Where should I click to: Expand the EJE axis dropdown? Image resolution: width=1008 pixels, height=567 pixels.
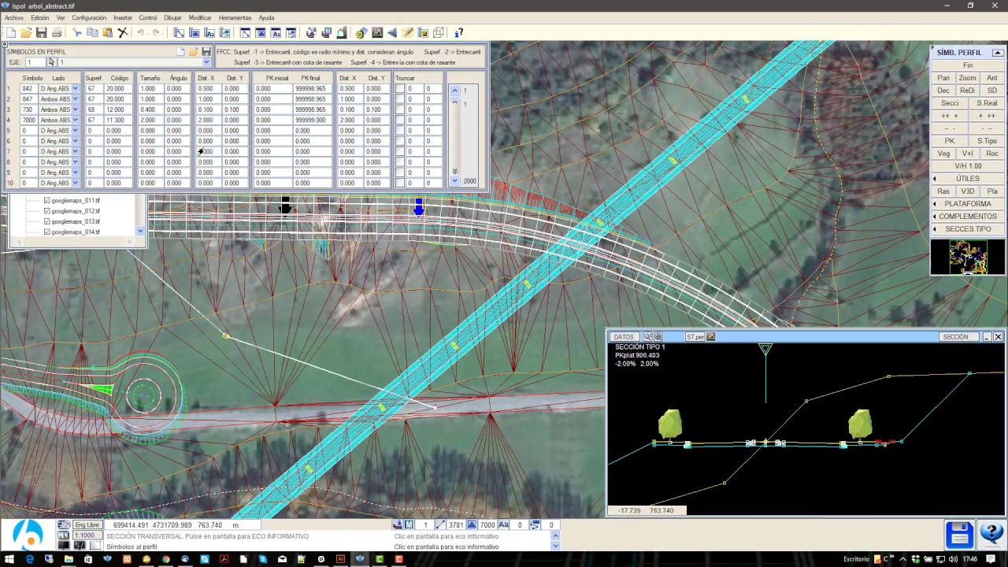pos(206,62)
